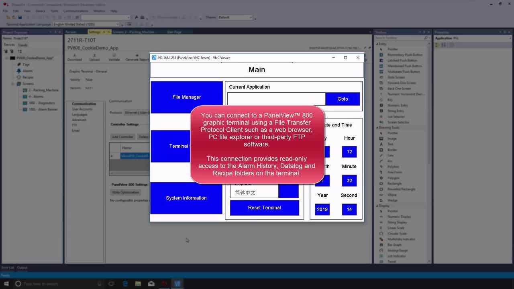Click the Current Application text box
The image size is (514, 289).
click(276, 99)
